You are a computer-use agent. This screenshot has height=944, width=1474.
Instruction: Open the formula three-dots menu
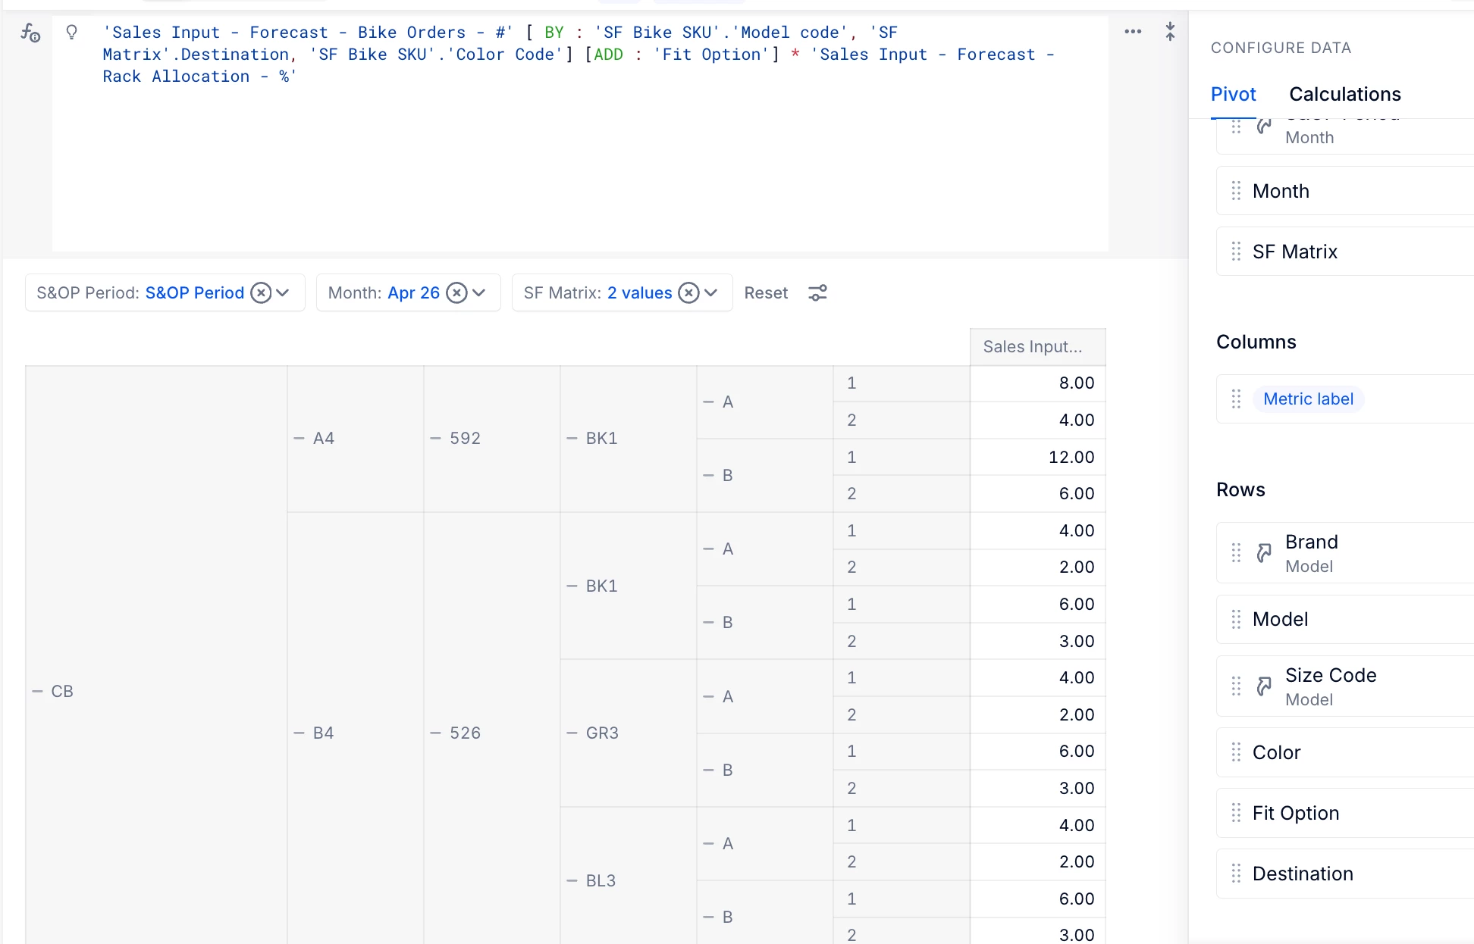pos(1133,32)
